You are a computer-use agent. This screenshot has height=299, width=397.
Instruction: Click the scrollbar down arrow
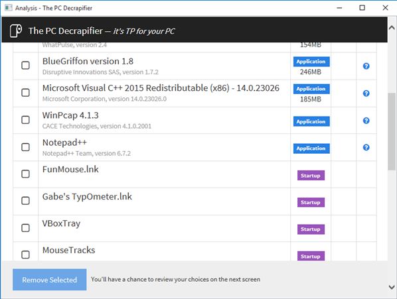coord(392,287)
